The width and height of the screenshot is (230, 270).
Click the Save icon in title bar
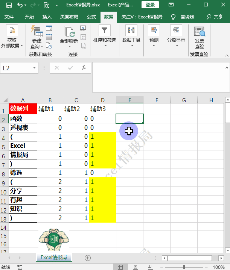[x=9, y=5]
